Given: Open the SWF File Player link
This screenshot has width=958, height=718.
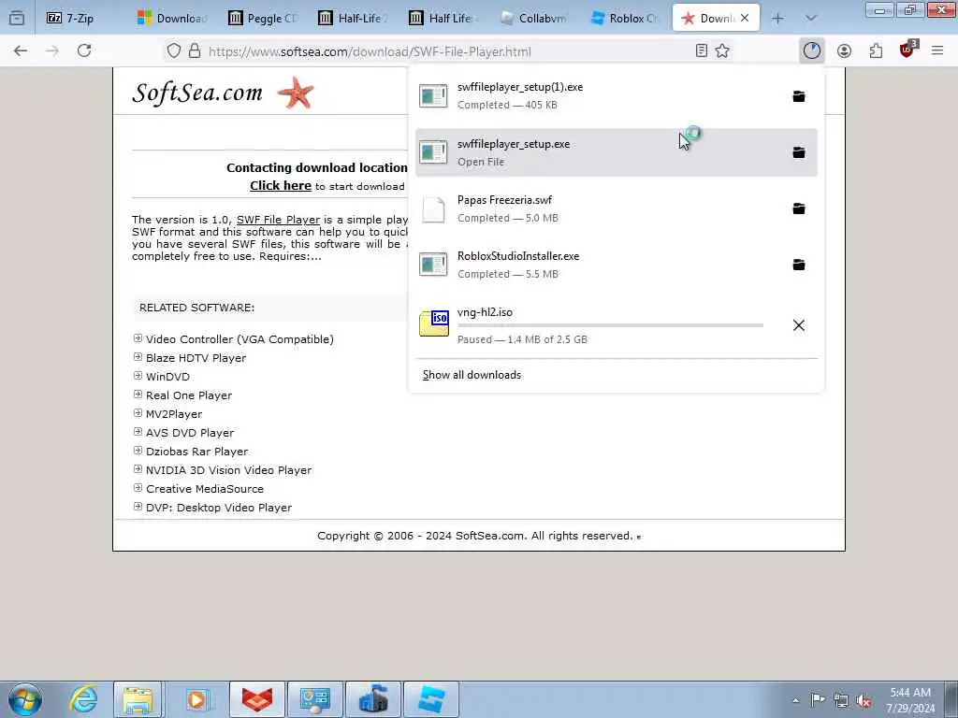Looking at the screenshot, I should 278,220.
